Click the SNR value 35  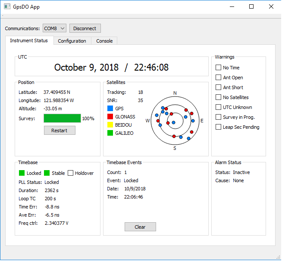[x=141, y=100]
